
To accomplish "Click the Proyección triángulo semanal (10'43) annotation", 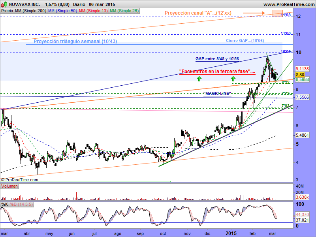I will [x=75, y=41].
